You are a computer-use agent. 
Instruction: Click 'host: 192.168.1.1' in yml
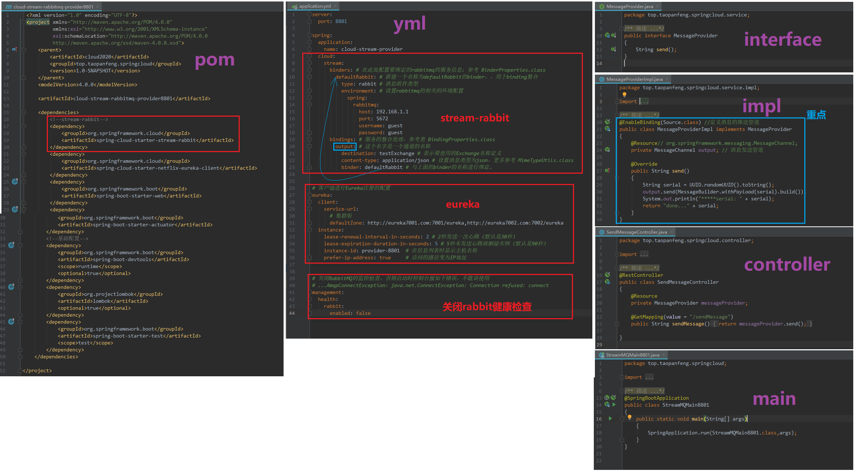(383, 112)
